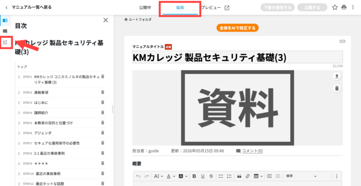Open the top-right vertical dots menu
Viewport: 361px width, 186px height.
point(353,7)
